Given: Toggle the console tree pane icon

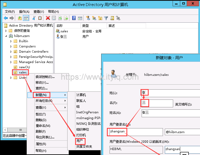Looking at the screenshot, I should [x=26, y=18].
